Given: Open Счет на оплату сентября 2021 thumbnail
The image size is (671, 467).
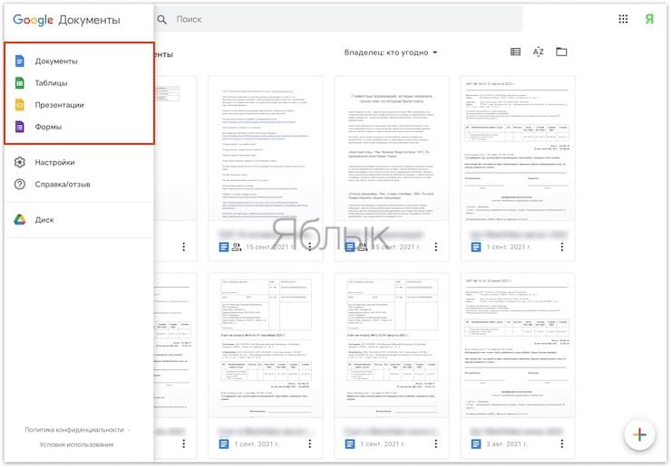Looking at the screenshot, I should (266, 346).
